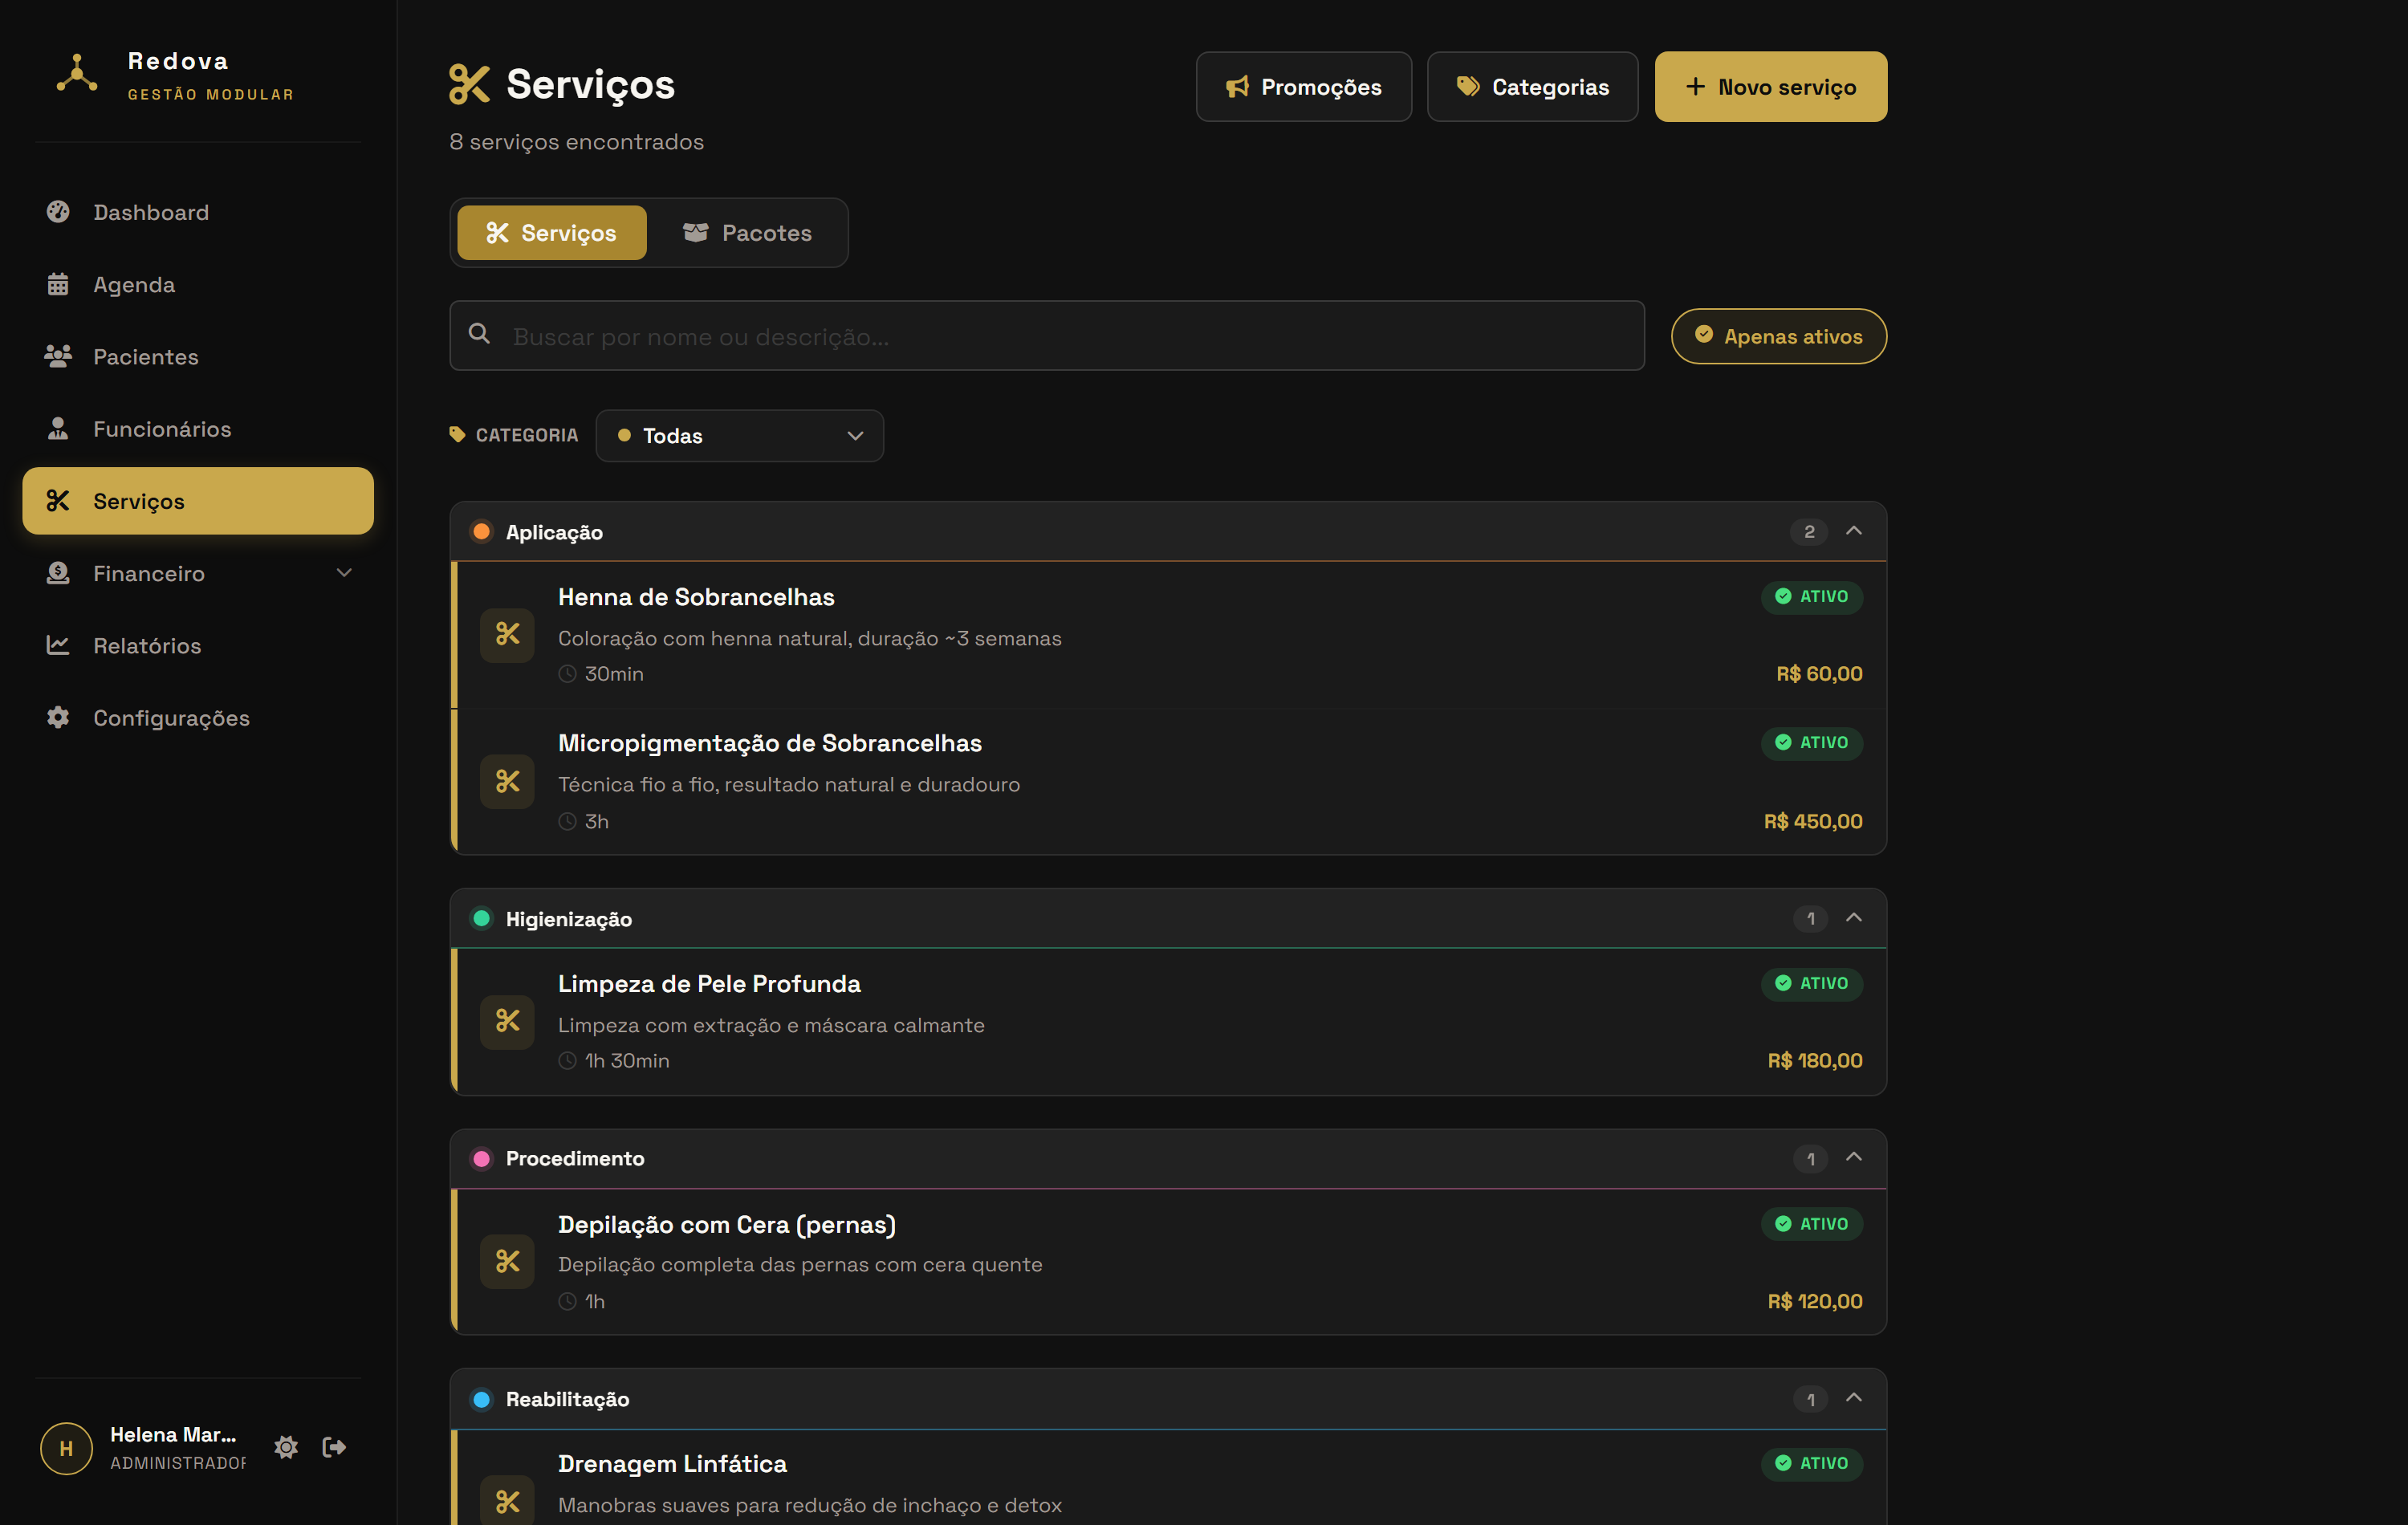
Task: Click the Redova logo icon
Action: click(x=77, y=75)
